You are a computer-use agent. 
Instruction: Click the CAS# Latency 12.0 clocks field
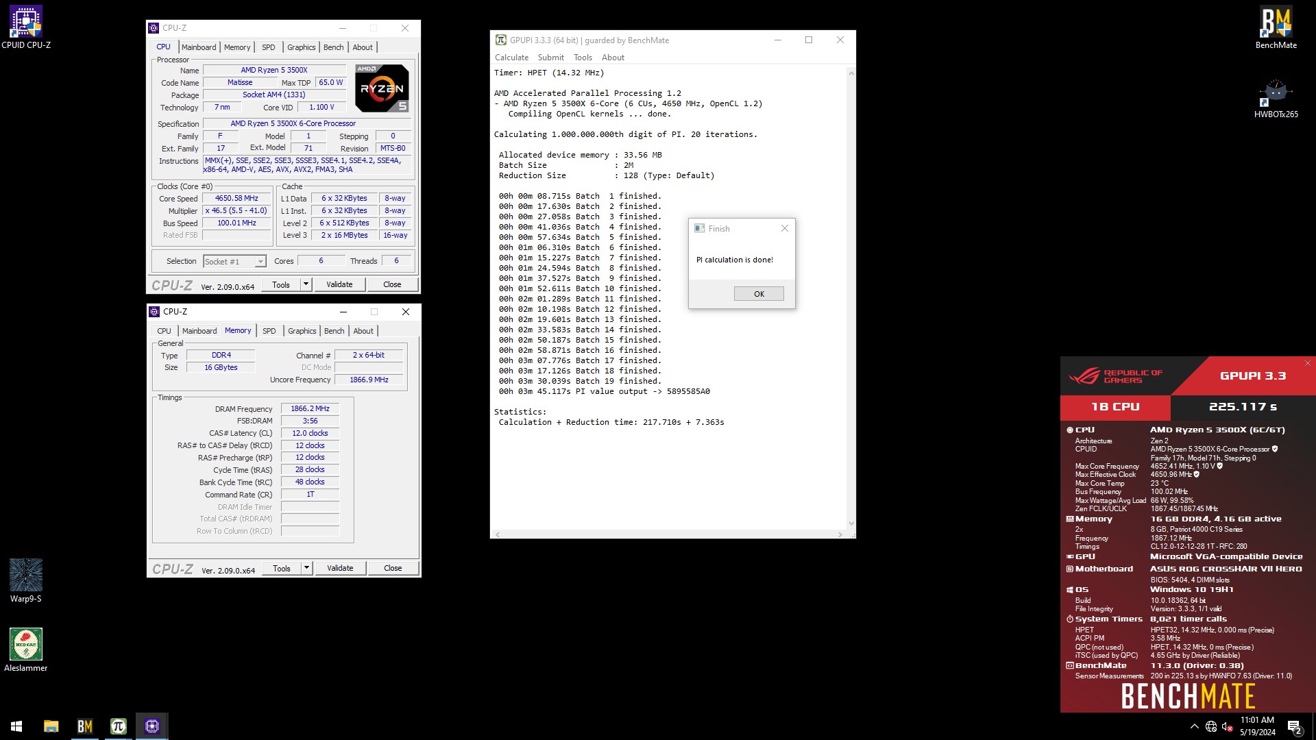pos(310,434)
